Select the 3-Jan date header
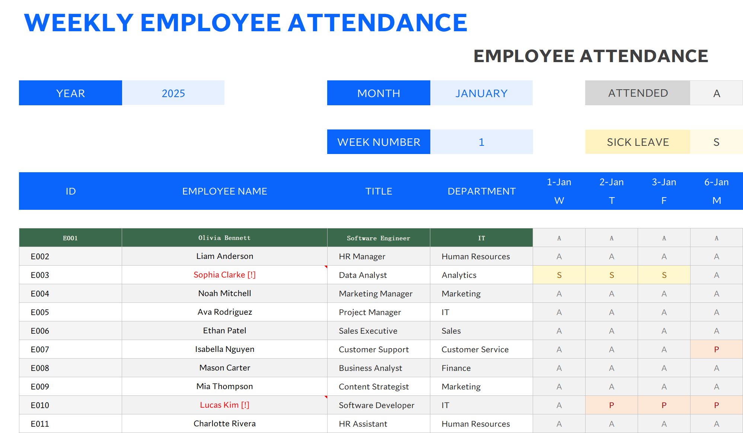Image resolution: width=743 pixels, height=433 pixels. coord(664,182)
